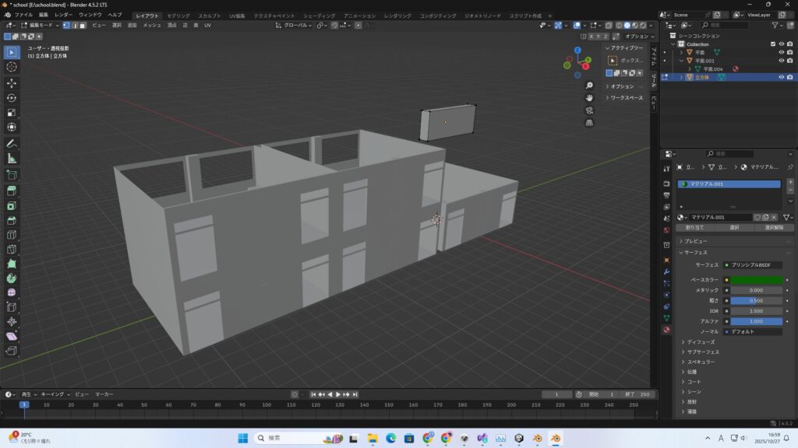Toggle render camera icon for 立方体
This screenshot has width=798, height=448.
coord(790,77)
